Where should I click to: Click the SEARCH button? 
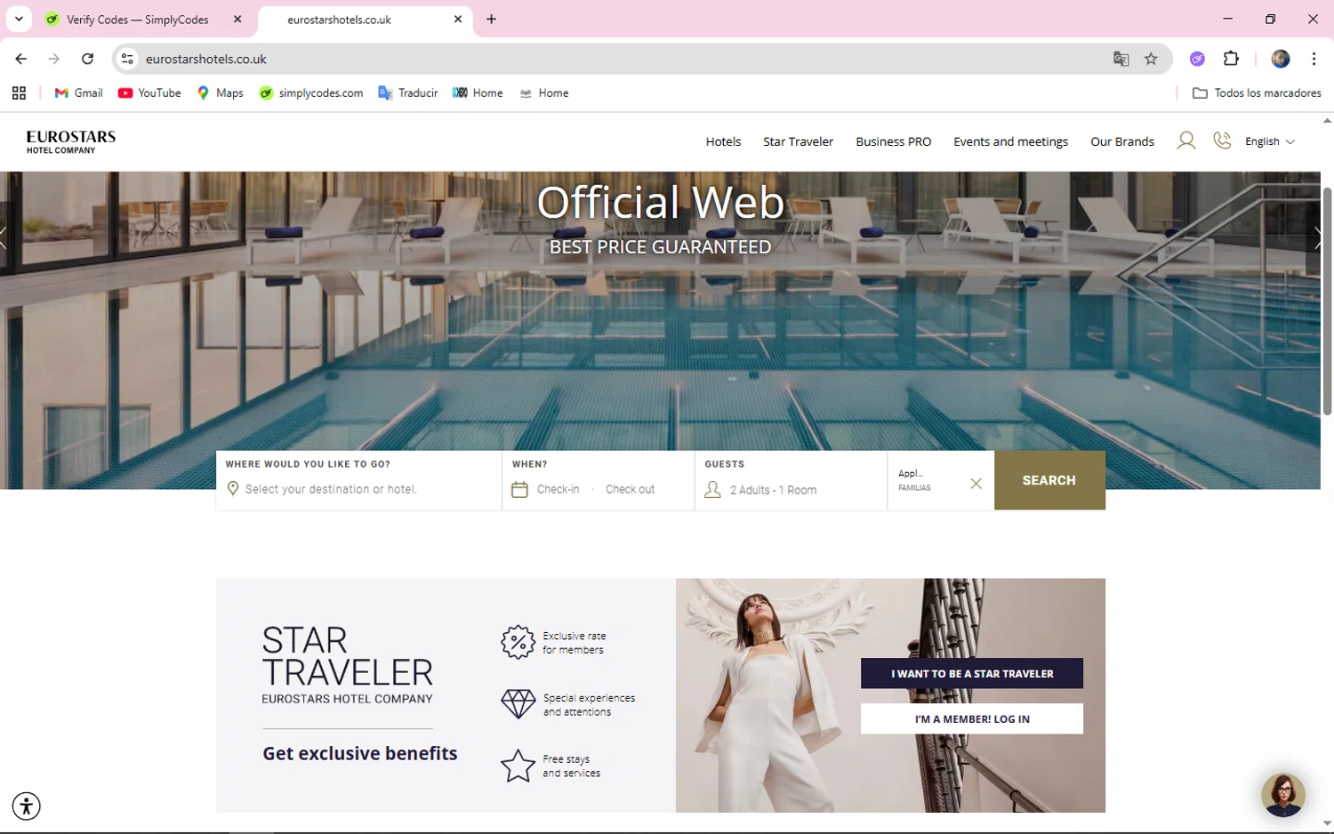[x=1049, y=480]
